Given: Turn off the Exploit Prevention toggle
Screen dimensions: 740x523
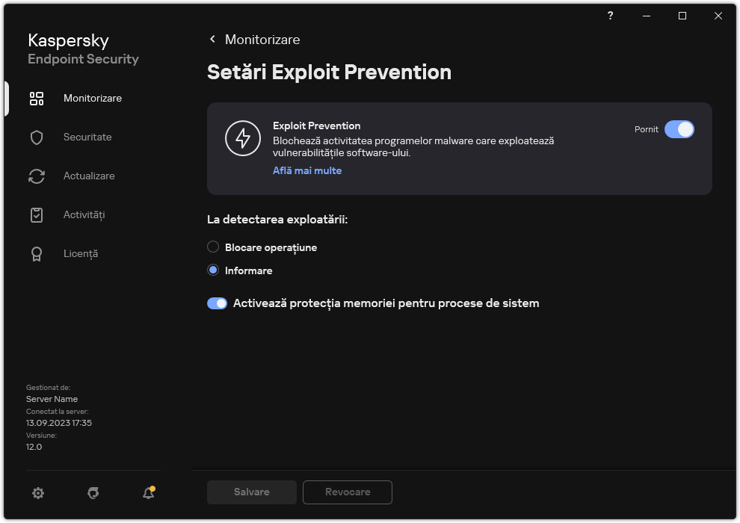Looking at the screenshot, I should pos(679,129).
